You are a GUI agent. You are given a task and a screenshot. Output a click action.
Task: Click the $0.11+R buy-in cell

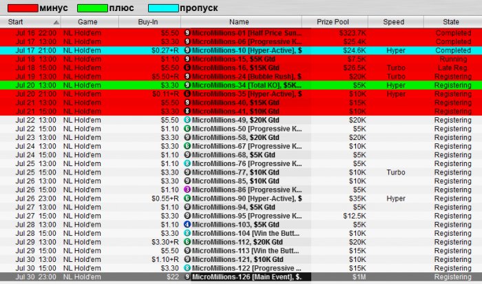[165, 94]
